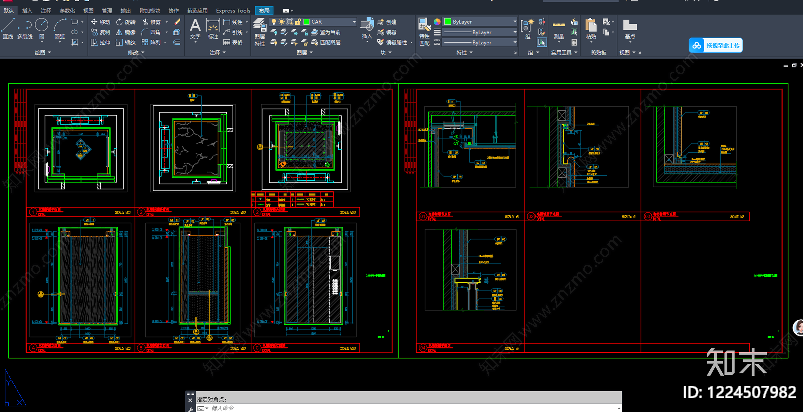The image size is (803, 412).
Task: Expand the 修改 panel
Action: pyautogui.click(x=136, y=52)
